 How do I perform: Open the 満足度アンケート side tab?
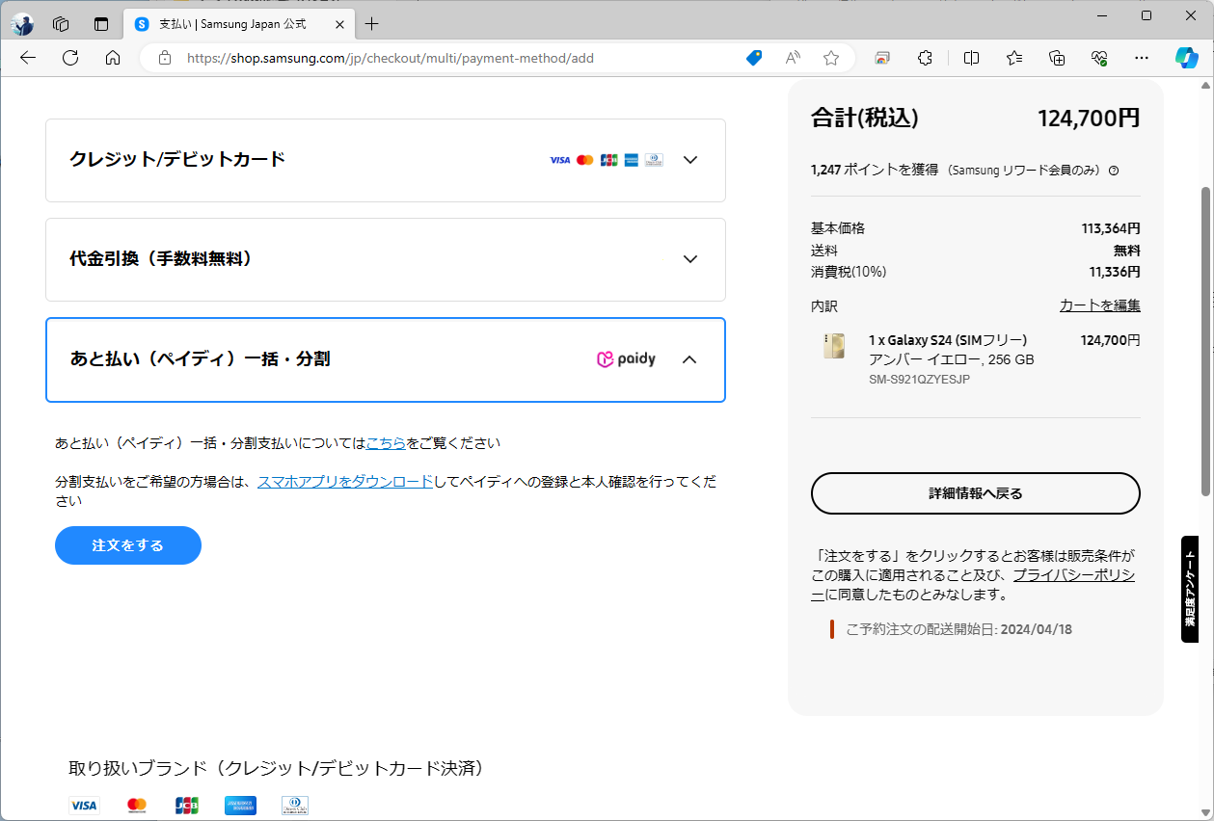[x=1190, y=589]
